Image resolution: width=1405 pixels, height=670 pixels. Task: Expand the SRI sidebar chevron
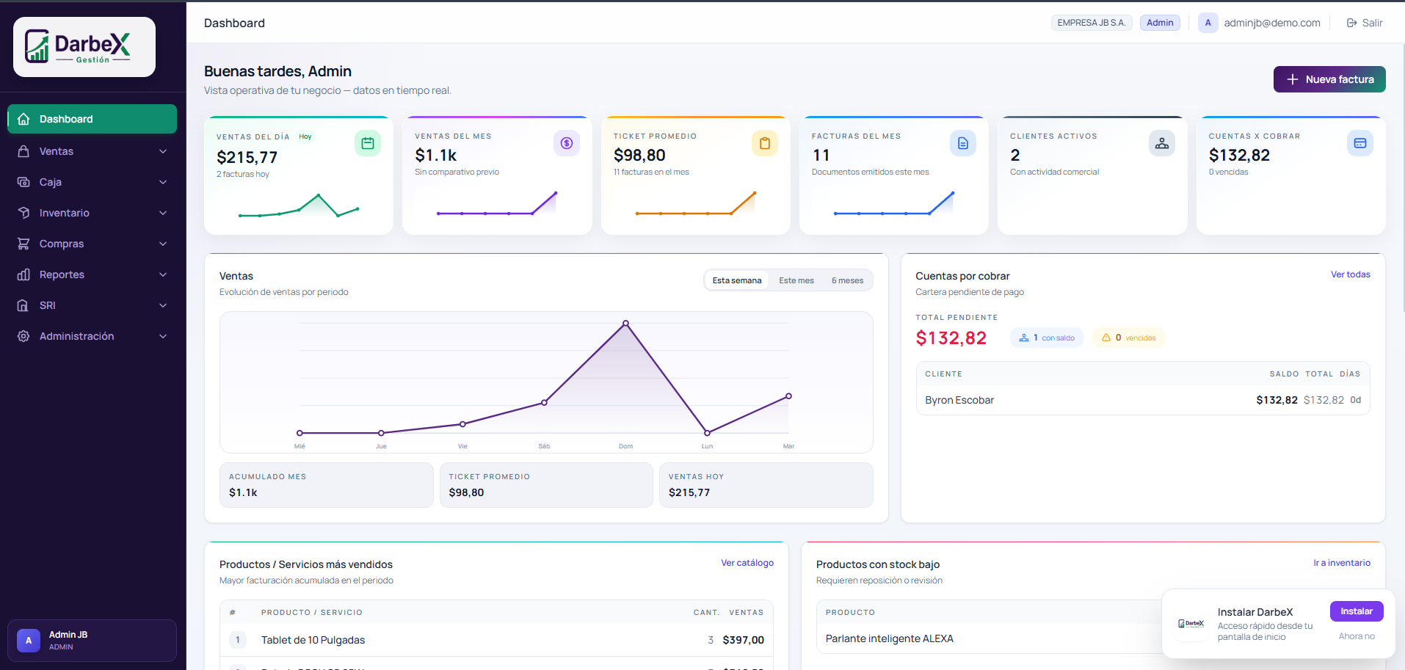point(163,305)
